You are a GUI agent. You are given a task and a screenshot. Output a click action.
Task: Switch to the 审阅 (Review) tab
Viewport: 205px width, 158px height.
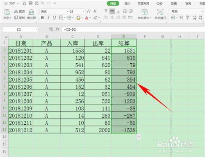click(188, 4)
